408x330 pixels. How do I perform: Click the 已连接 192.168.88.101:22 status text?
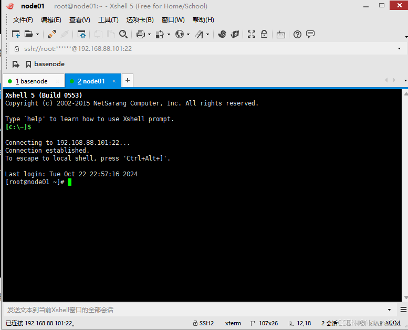coord(40,323)
